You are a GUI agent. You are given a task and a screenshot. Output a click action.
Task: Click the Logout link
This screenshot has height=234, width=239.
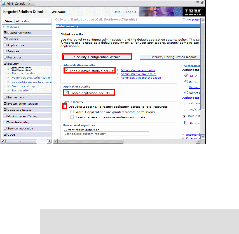pyautogui.click(x=131, y=12)
